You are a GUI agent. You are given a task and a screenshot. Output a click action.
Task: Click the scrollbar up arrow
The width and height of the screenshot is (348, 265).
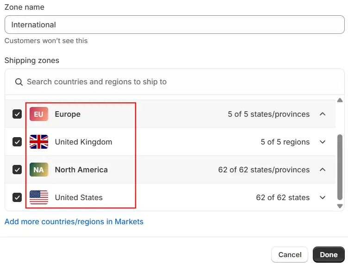[x=340, y=101]
